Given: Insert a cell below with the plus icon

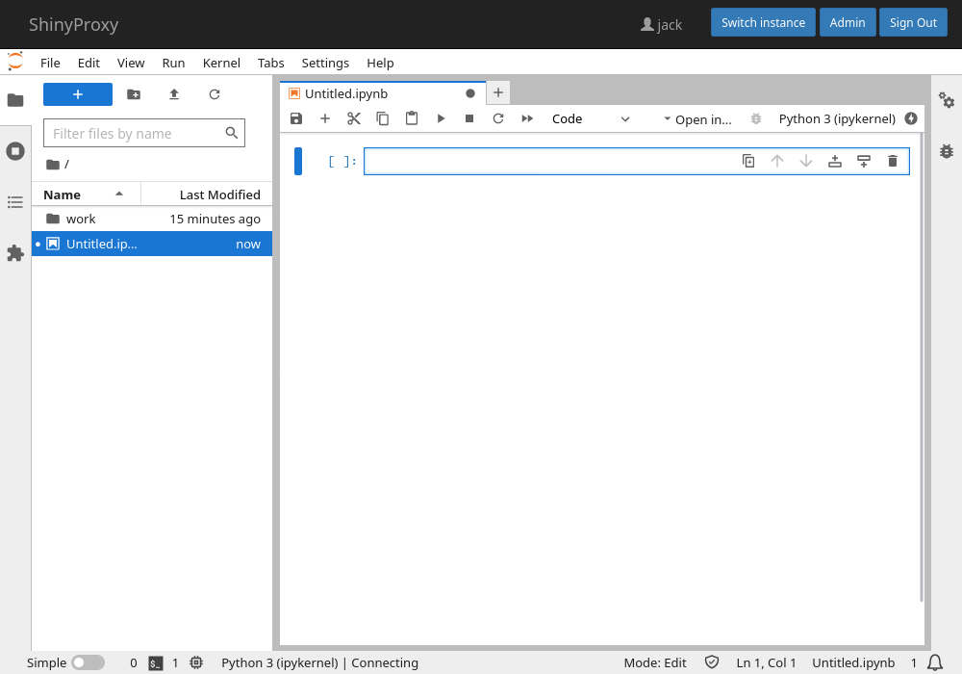Looking at the screenshot, I should (325, 118).
